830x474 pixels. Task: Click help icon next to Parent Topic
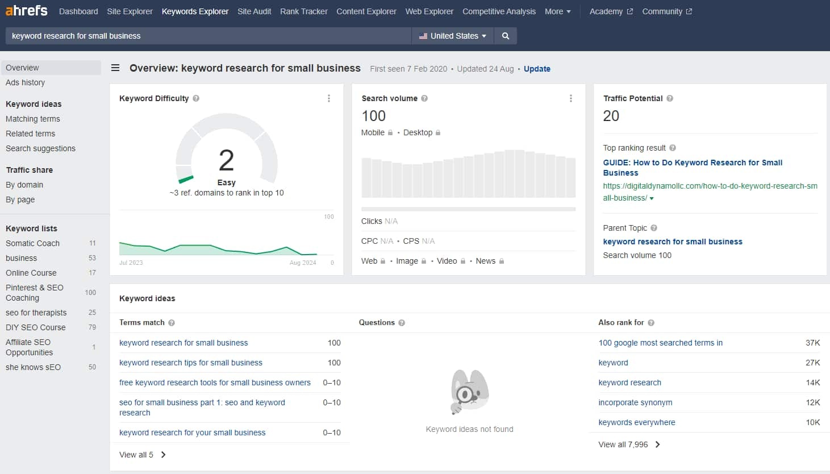tap(654, 228)
